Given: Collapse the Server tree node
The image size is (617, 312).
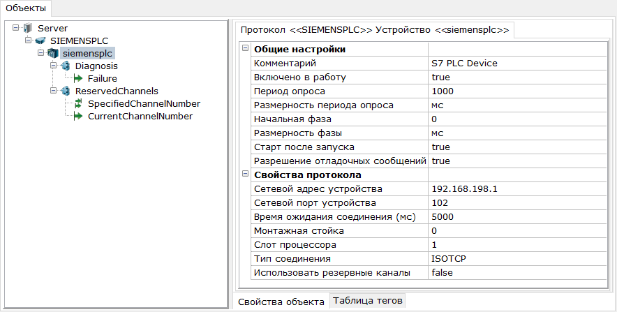Looking at the screenshot, I should click(x=16, y=27).
